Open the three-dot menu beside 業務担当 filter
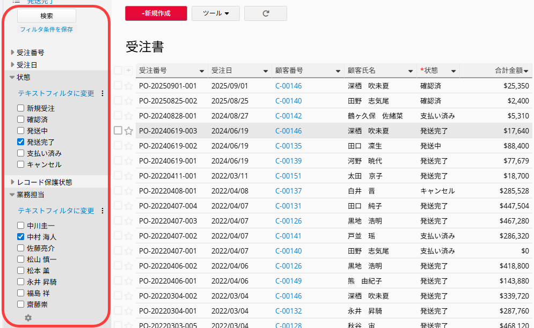534x328 pixels. click(x=103, y=211)
